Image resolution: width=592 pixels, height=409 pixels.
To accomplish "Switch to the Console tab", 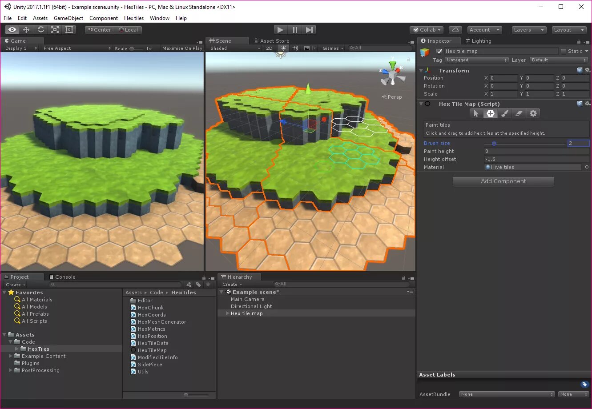I will tap(62, 277).
